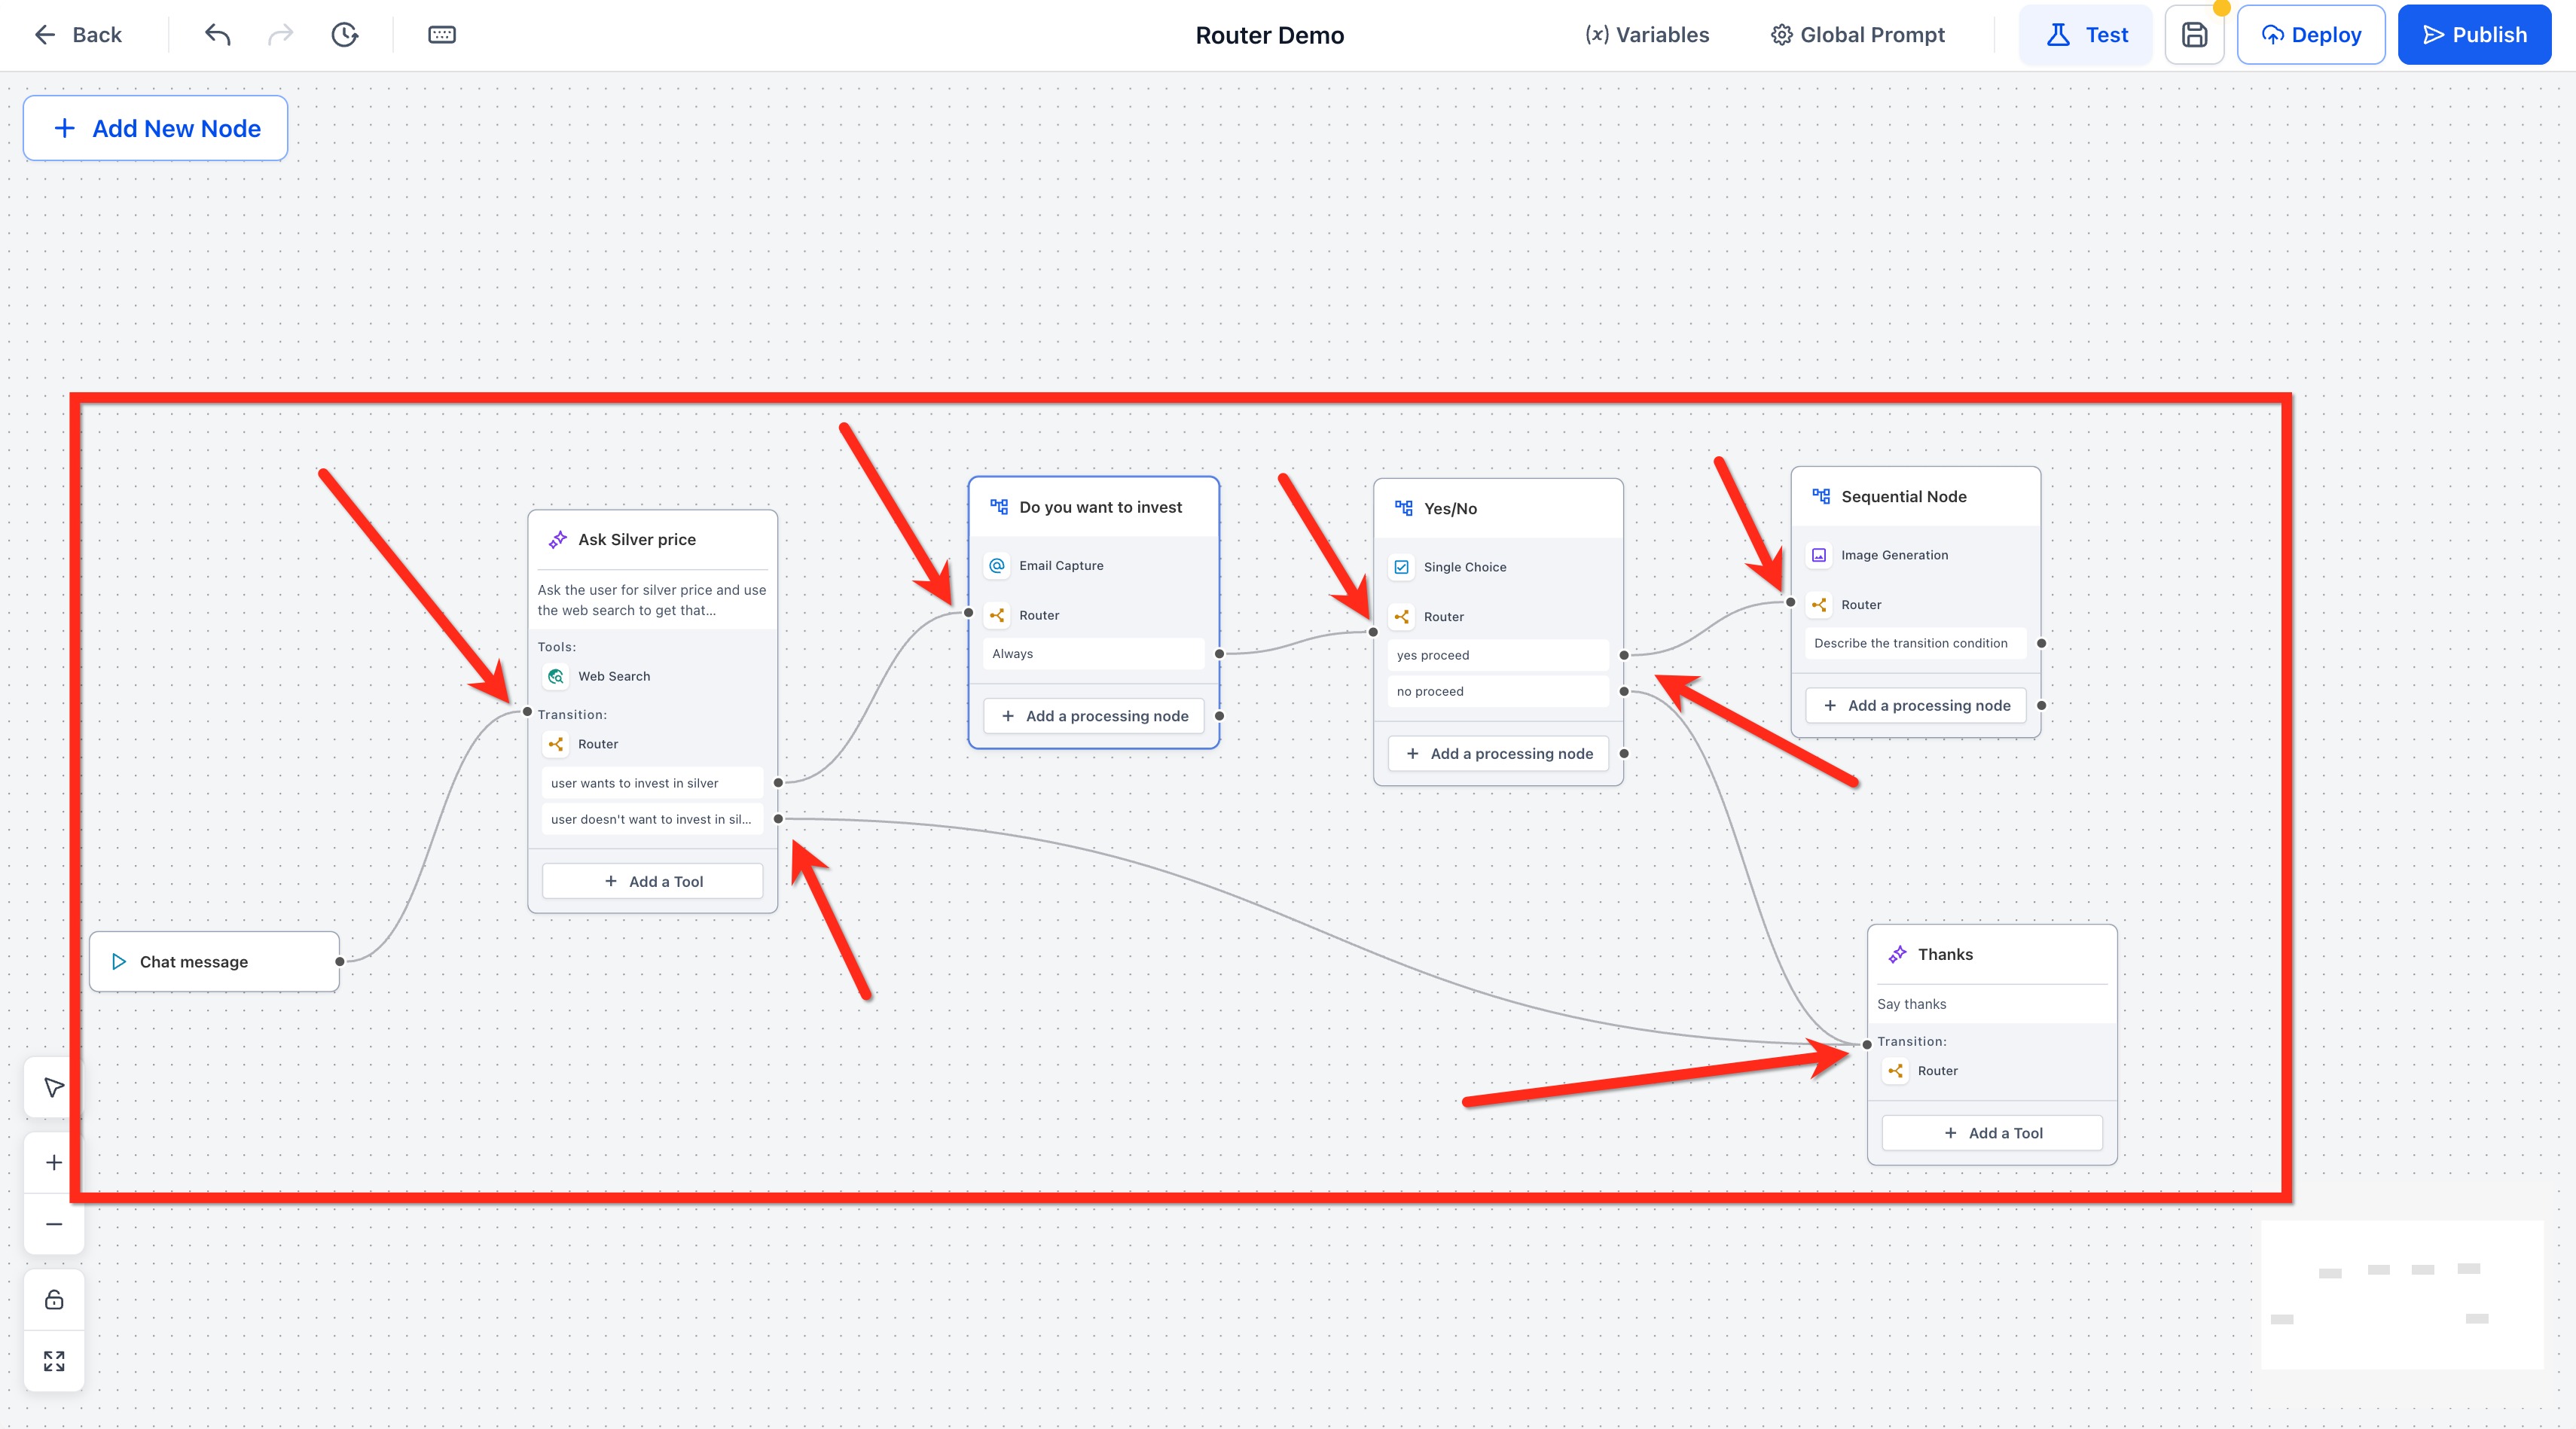Click Add New Node button
2576x1429 pixels.
pos(156,128)
